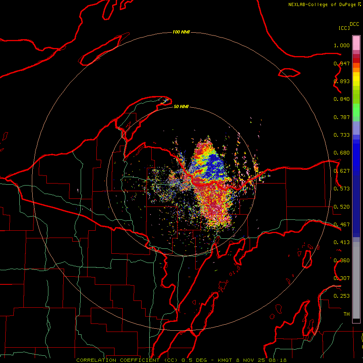Click the 0.467 scale value
The height and width of the screenshot is (363, 363).
(342, 225)
